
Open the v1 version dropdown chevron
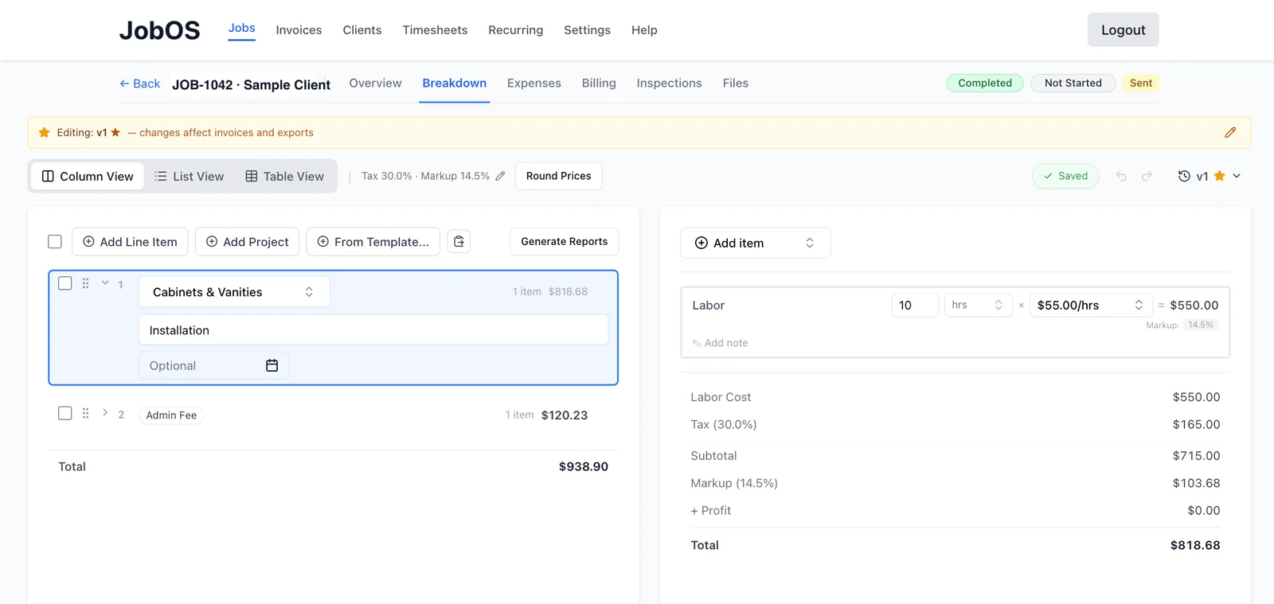coord(1237,176)
